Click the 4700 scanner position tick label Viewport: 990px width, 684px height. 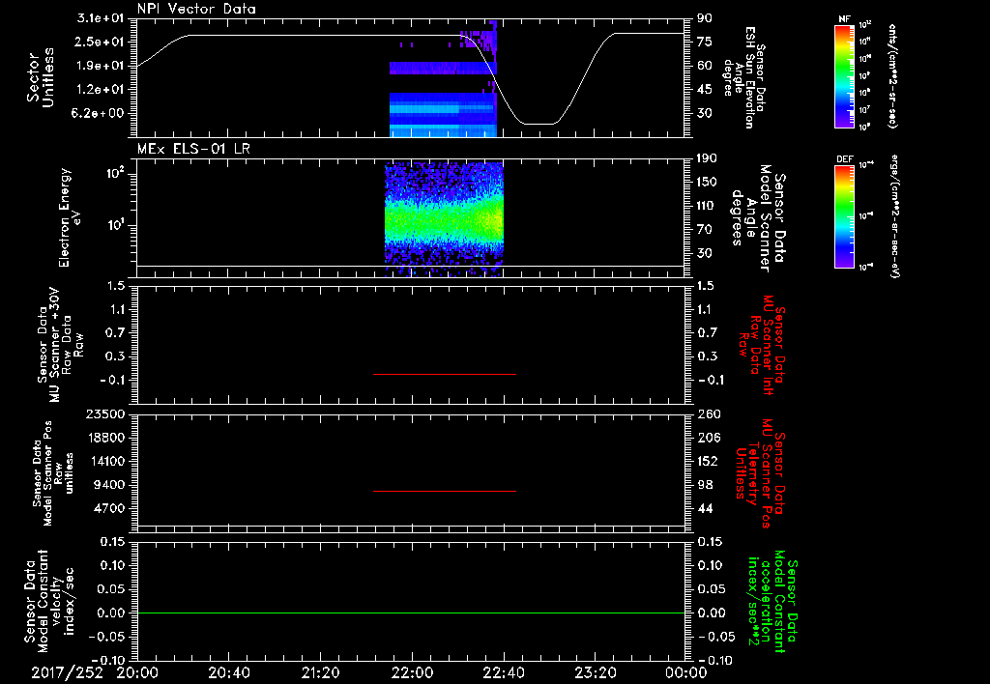110,508
